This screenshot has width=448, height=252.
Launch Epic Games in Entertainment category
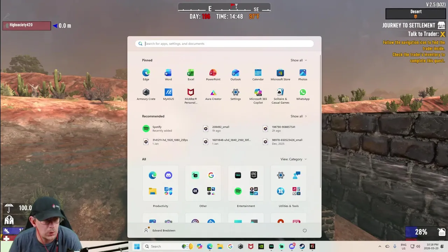coord(254,175)
